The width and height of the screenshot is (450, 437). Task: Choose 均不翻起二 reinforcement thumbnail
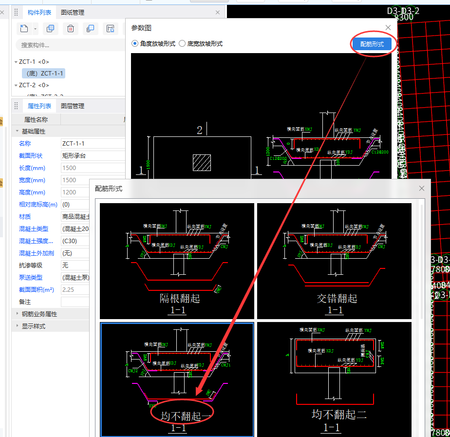(x=334, y=379)
